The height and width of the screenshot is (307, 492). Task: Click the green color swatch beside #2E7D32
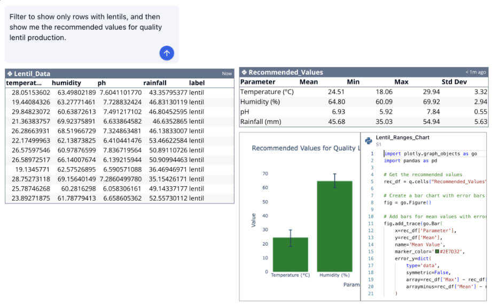[x=436, y=251]
